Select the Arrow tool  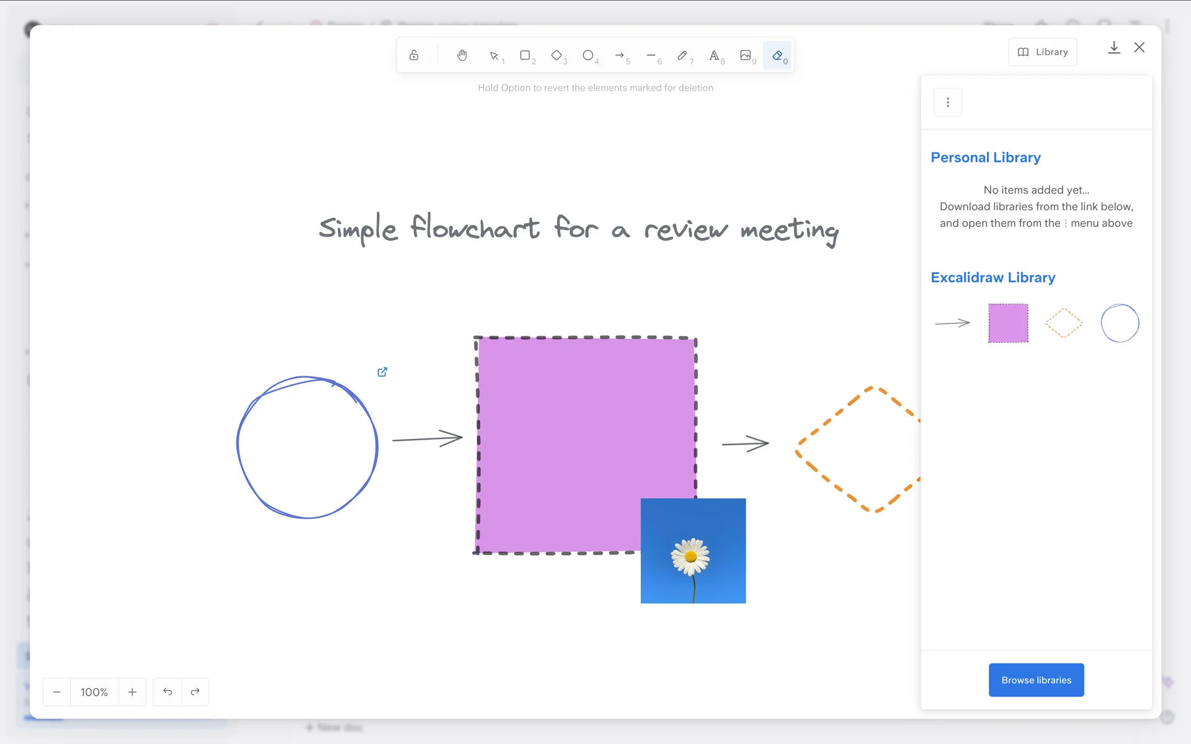620,55
